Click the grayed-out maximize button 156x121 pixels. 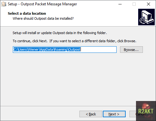click(134, 4)
